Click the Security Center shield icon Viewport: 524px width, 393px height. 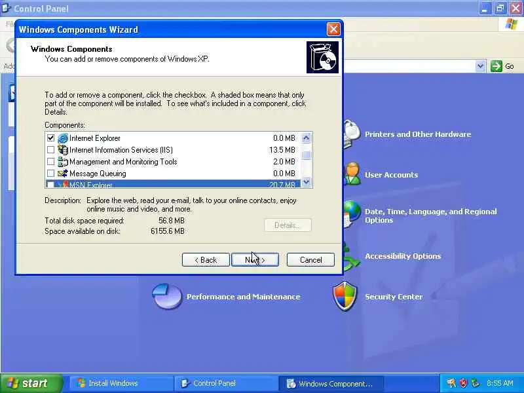coord(345,296)
